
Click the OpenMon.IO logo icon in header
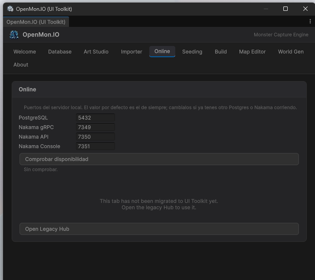(x=14, y=35)
